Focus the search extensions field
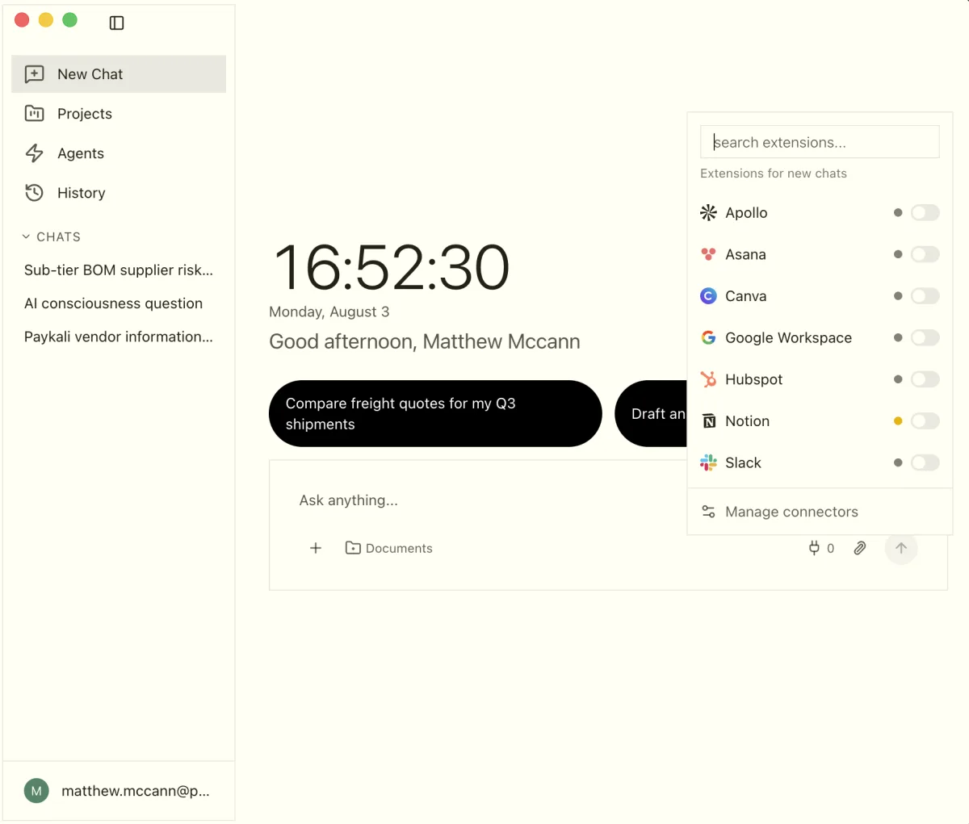The height and width of the screenshot is (824, 969). (820, 142)
